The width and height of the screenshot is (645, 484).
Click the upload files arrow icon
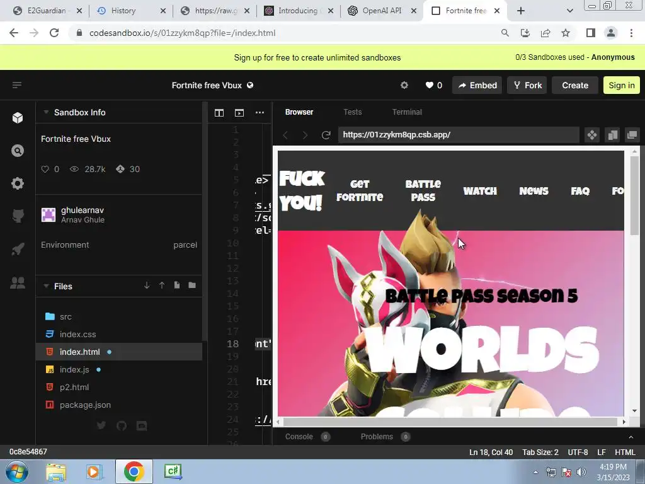[x=162, y=285]
